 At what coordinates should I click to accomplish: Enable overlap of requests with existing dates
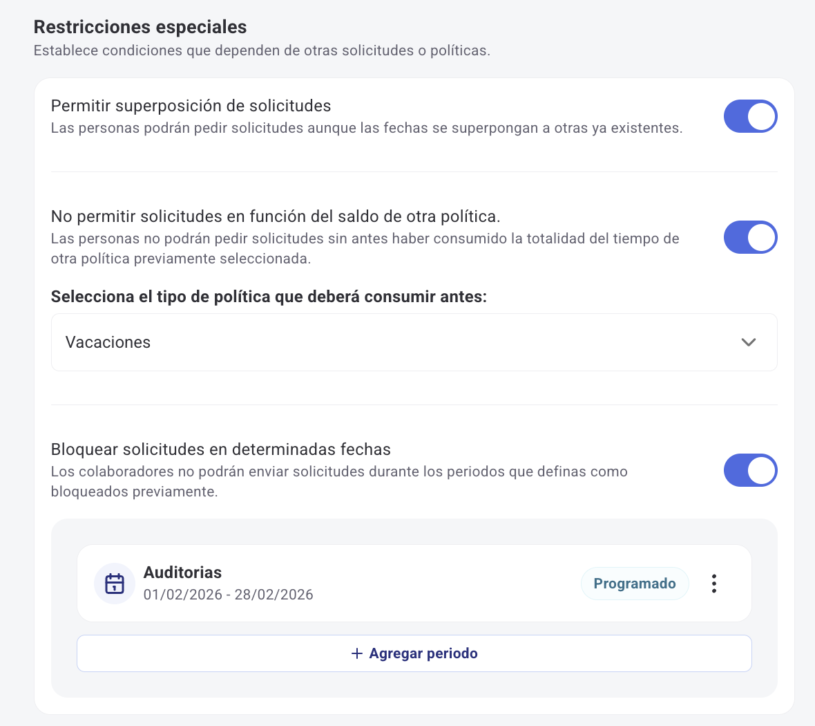tap(750, 116)
